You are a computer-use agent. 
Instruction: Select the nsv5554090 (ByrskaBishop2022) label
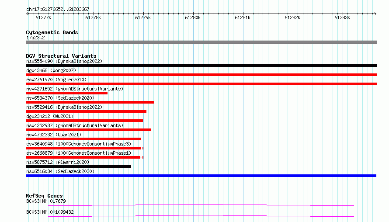(64, 61)
